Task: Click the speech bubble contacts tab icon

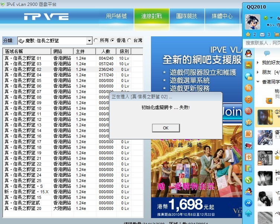Action: 267,53
